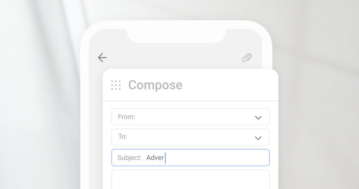Select the Compose heading text
The width and height of the screenshot is (359, 189).
pos(155,85)
